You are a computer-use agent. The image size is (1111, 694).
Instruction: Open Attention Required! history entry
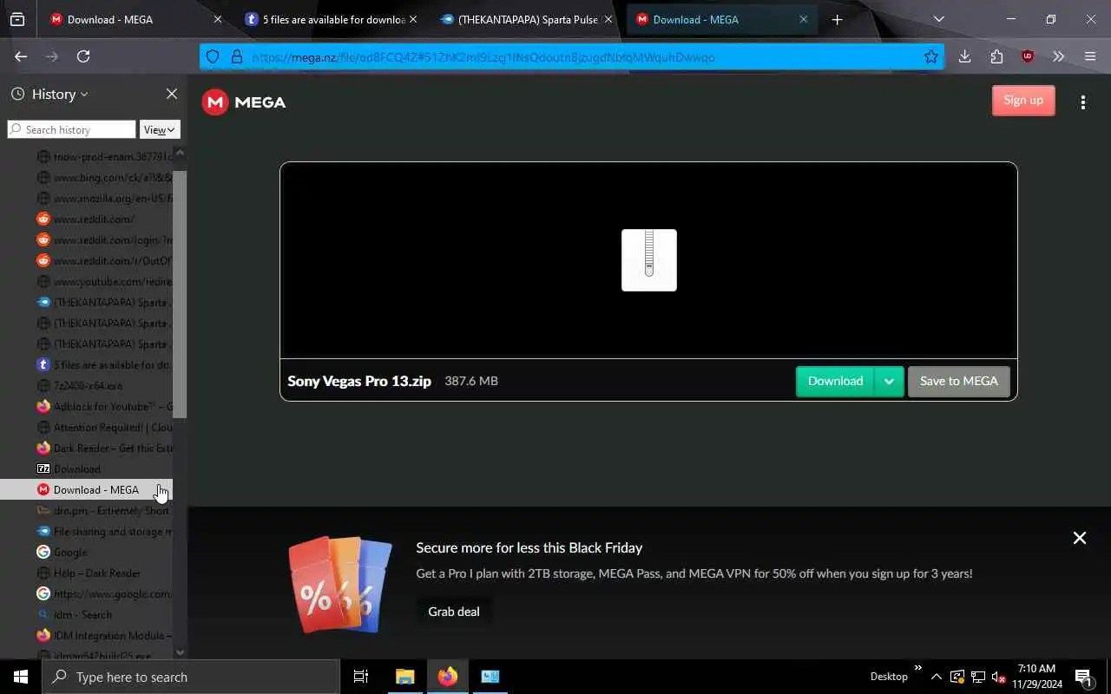[87, 428]
